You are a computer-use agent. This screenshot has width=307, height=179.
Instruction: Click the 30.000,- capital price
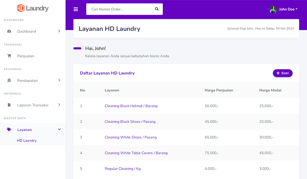coord(266,137)
